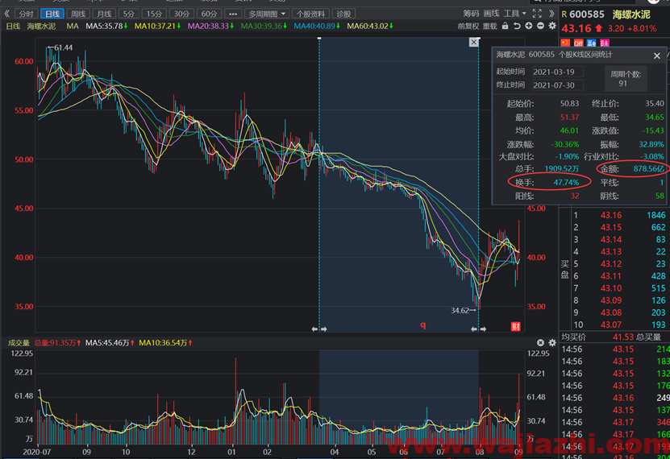
Task: Click the blue 融 margin badge icon
Action: 591,43
